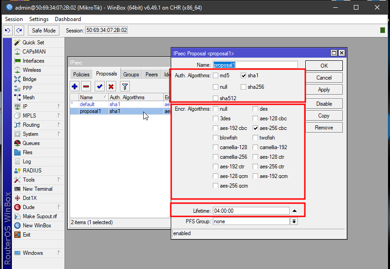Click the undo arrow in toolbar
Viewport: 390px width, 269px height.
[8, 30]
